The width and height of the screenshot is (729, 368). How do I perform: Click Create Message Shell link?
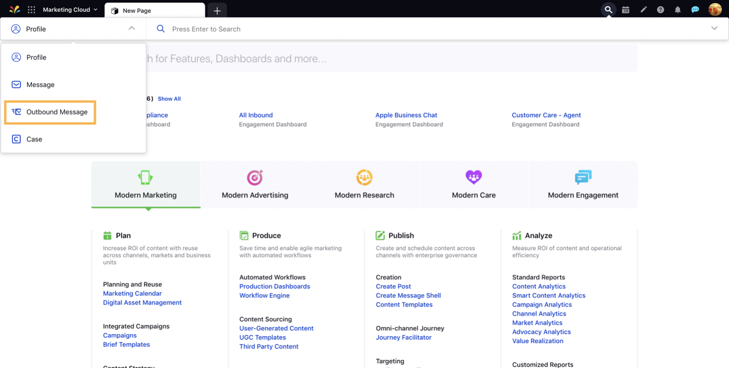coord(408,296)
